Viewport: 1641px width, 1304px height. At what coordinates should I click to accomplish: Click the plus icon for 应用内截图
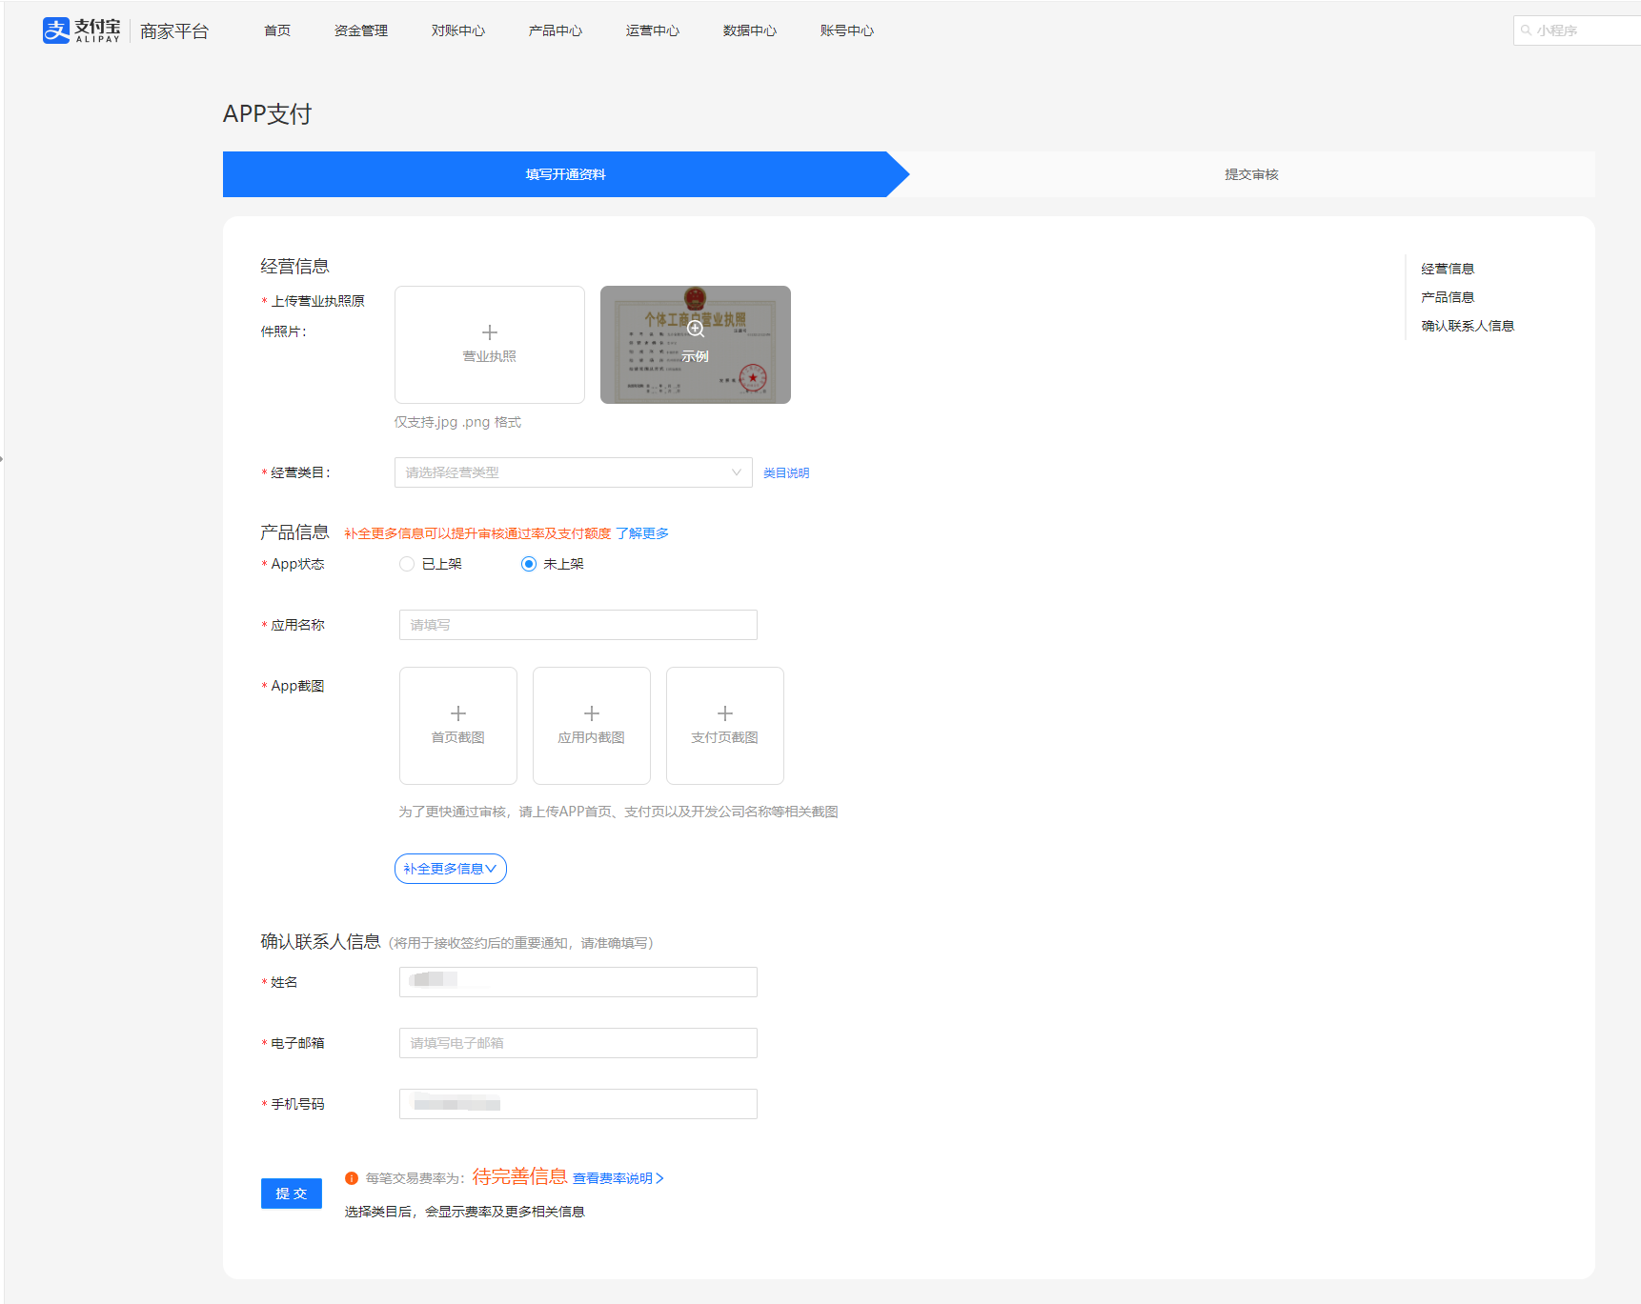point(592,713)
